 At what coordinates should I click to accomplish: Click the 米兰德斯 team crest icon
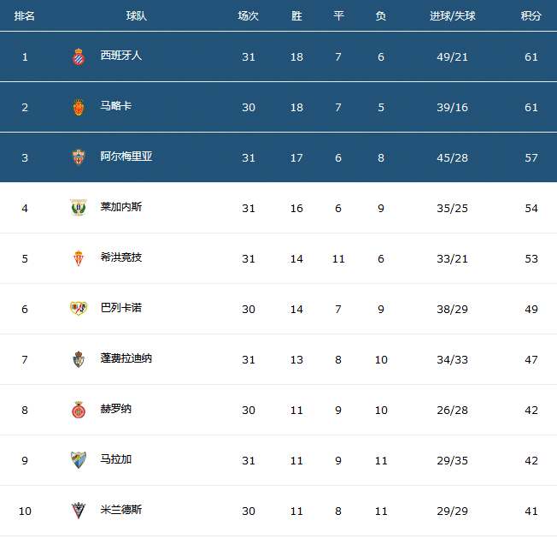(79, 511)
